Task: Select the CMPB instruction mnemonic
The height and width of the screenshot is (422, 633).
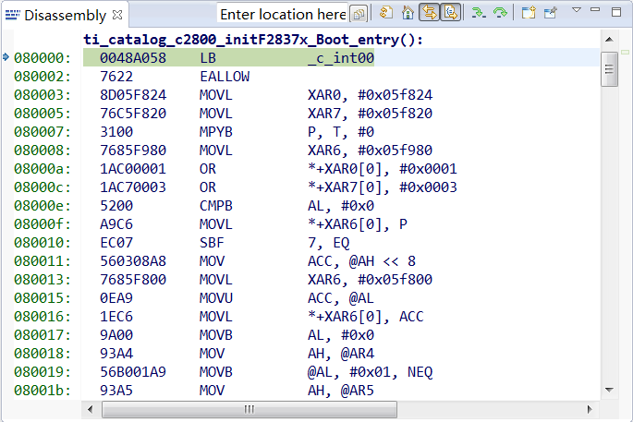Action: coord(216,206)
